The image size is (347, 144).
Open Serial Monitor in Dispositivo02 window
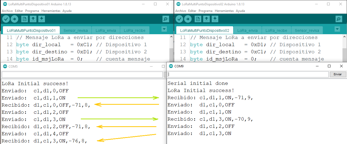pyautogui.click(x=339, y=19)
